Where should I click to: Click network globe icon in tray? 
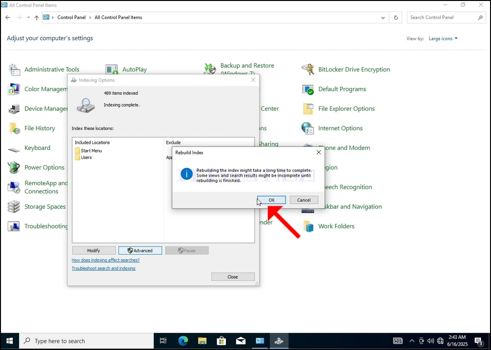[440, 341]
